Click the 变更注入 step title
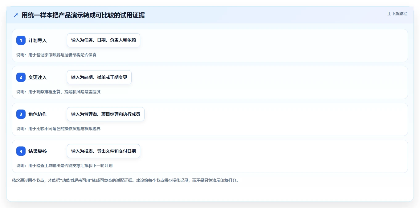Screen dimensions: 420x208 (x=38, y=77)
